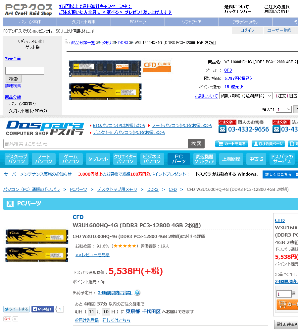Open the >>レビューを見る link
298x331 pixels.
coord(92,255)
